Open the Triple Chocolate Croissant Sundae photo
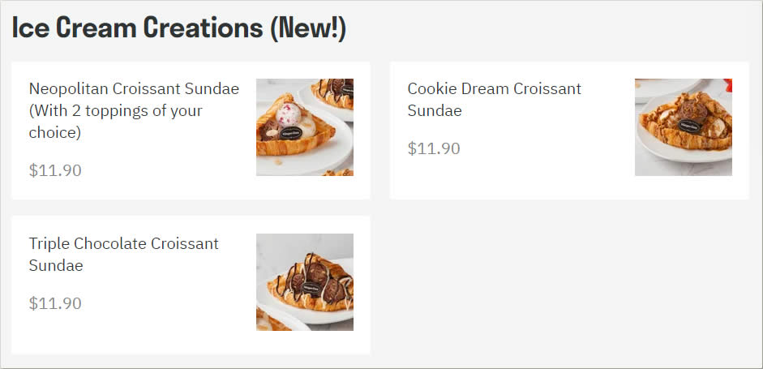This screenshot has width=763, height=369. 305,282
